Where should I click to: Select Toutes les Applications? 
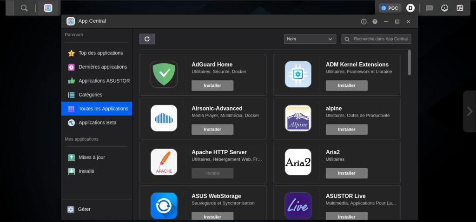coord(97,109)
